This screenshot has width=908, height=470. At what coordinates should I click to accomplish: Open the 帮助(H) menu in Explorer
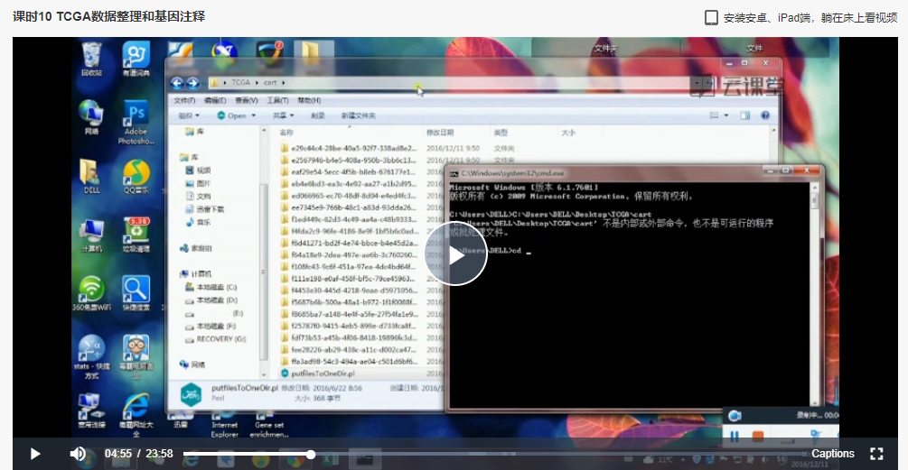click(309, 100)
